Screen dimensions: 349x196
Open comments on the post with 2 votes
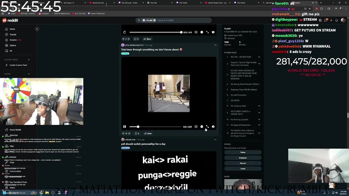click(136, 39)
